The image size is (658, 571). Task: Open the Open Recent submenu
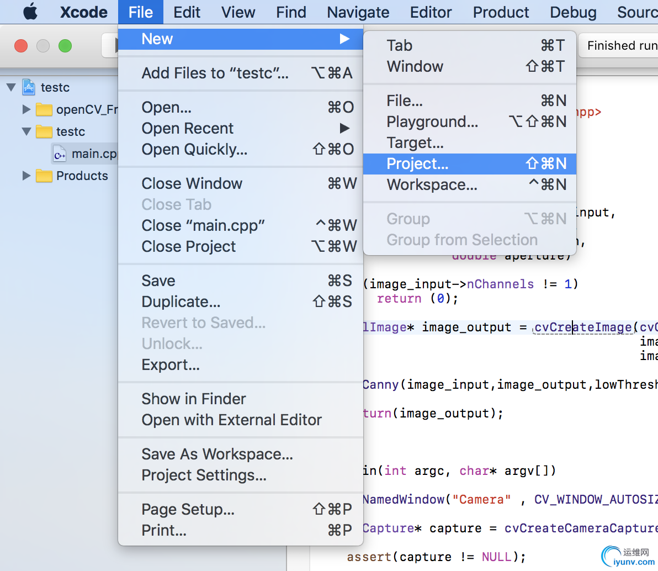[x=241, y=128]
